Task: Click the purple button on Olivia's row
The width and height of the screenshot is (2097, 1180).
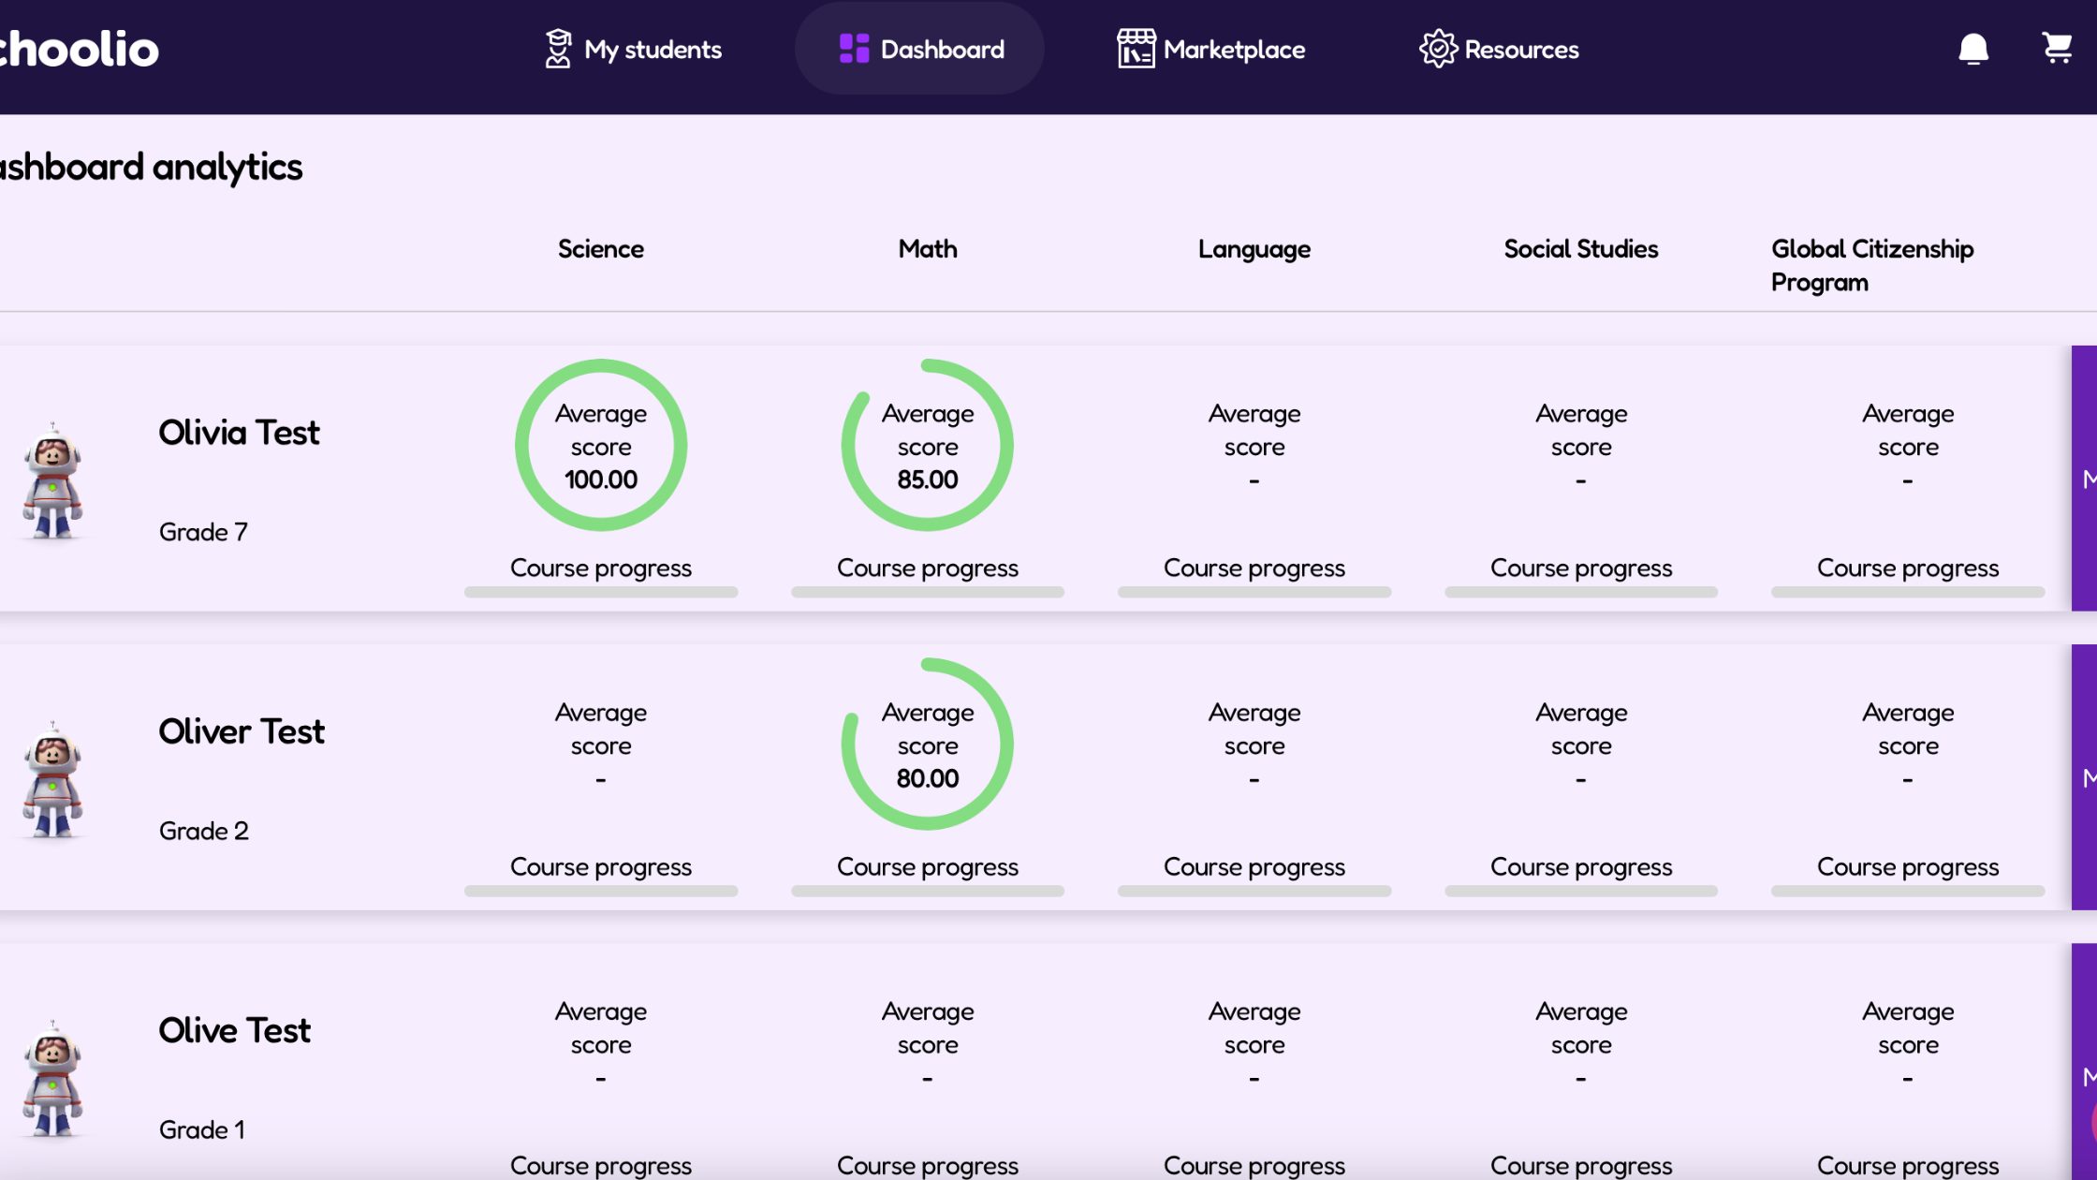Action: (2084, 479)
